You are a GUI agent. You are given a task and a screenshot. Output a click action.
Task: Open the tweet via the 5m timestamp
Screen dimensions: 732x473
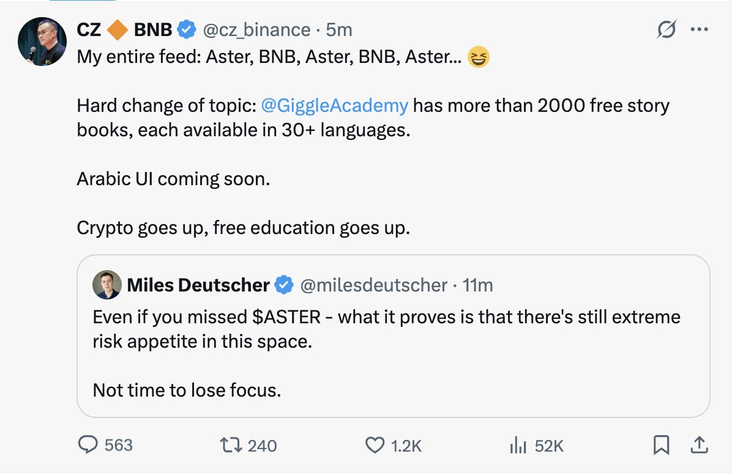(x=340, y=29)
